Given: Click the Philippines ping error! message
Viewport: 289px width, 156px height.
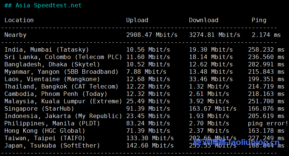Looking at the screenshot, I should click(268, 124).
